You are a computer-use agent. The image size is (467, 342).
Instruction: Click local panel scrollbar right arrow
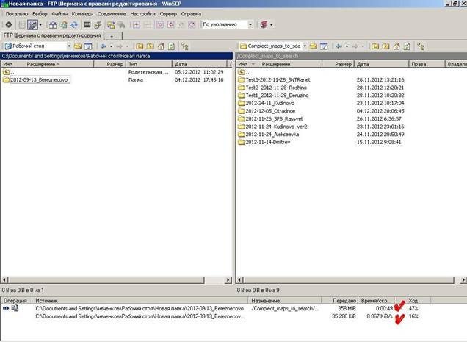tap(228, 280)
